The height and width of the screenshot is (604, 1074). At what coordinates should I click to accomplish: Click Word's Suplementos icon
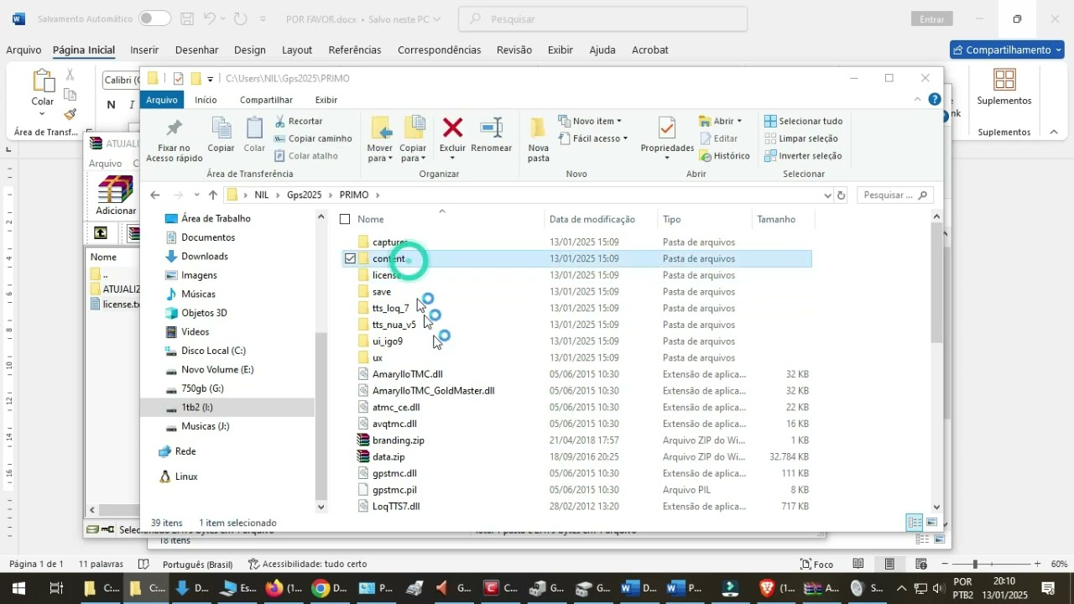pyautogui.click(x=1004, y=80)
